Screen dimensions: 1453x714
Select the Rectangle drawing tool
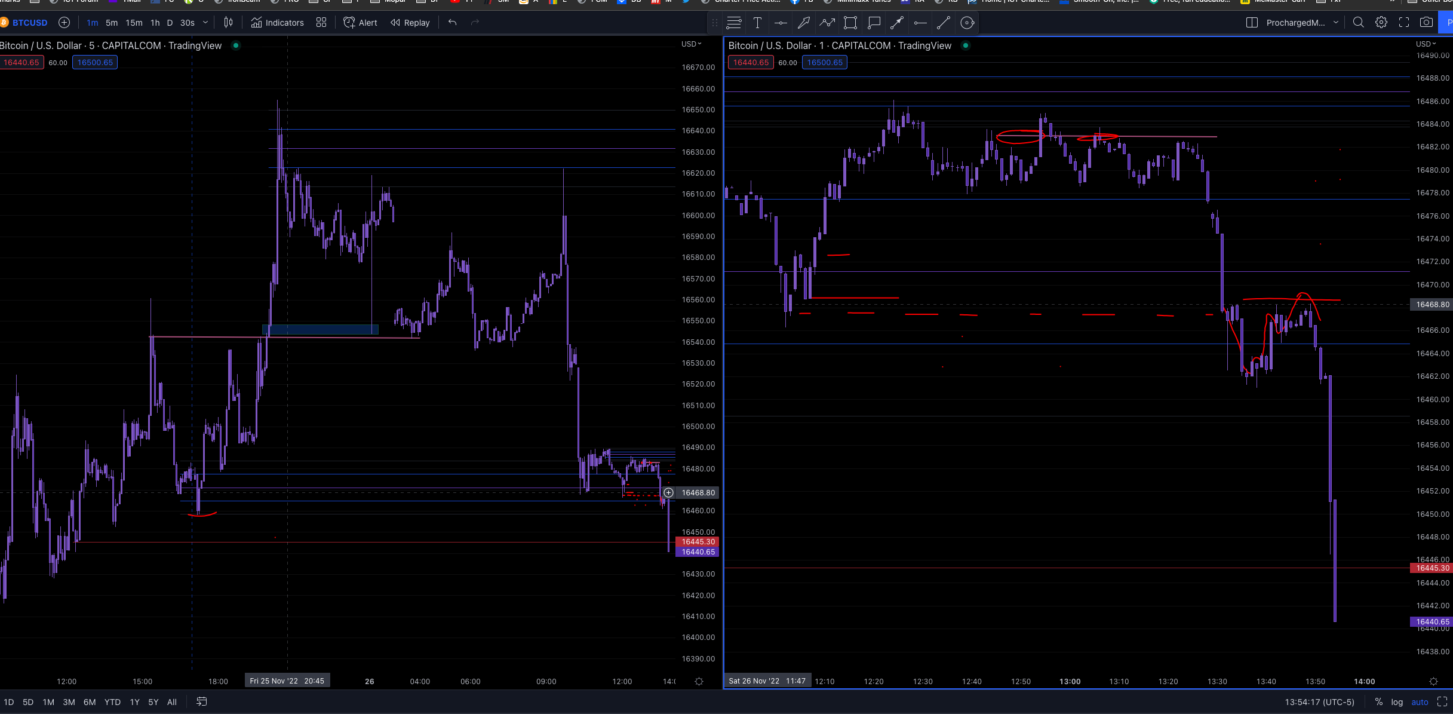(x=850, y=23)
